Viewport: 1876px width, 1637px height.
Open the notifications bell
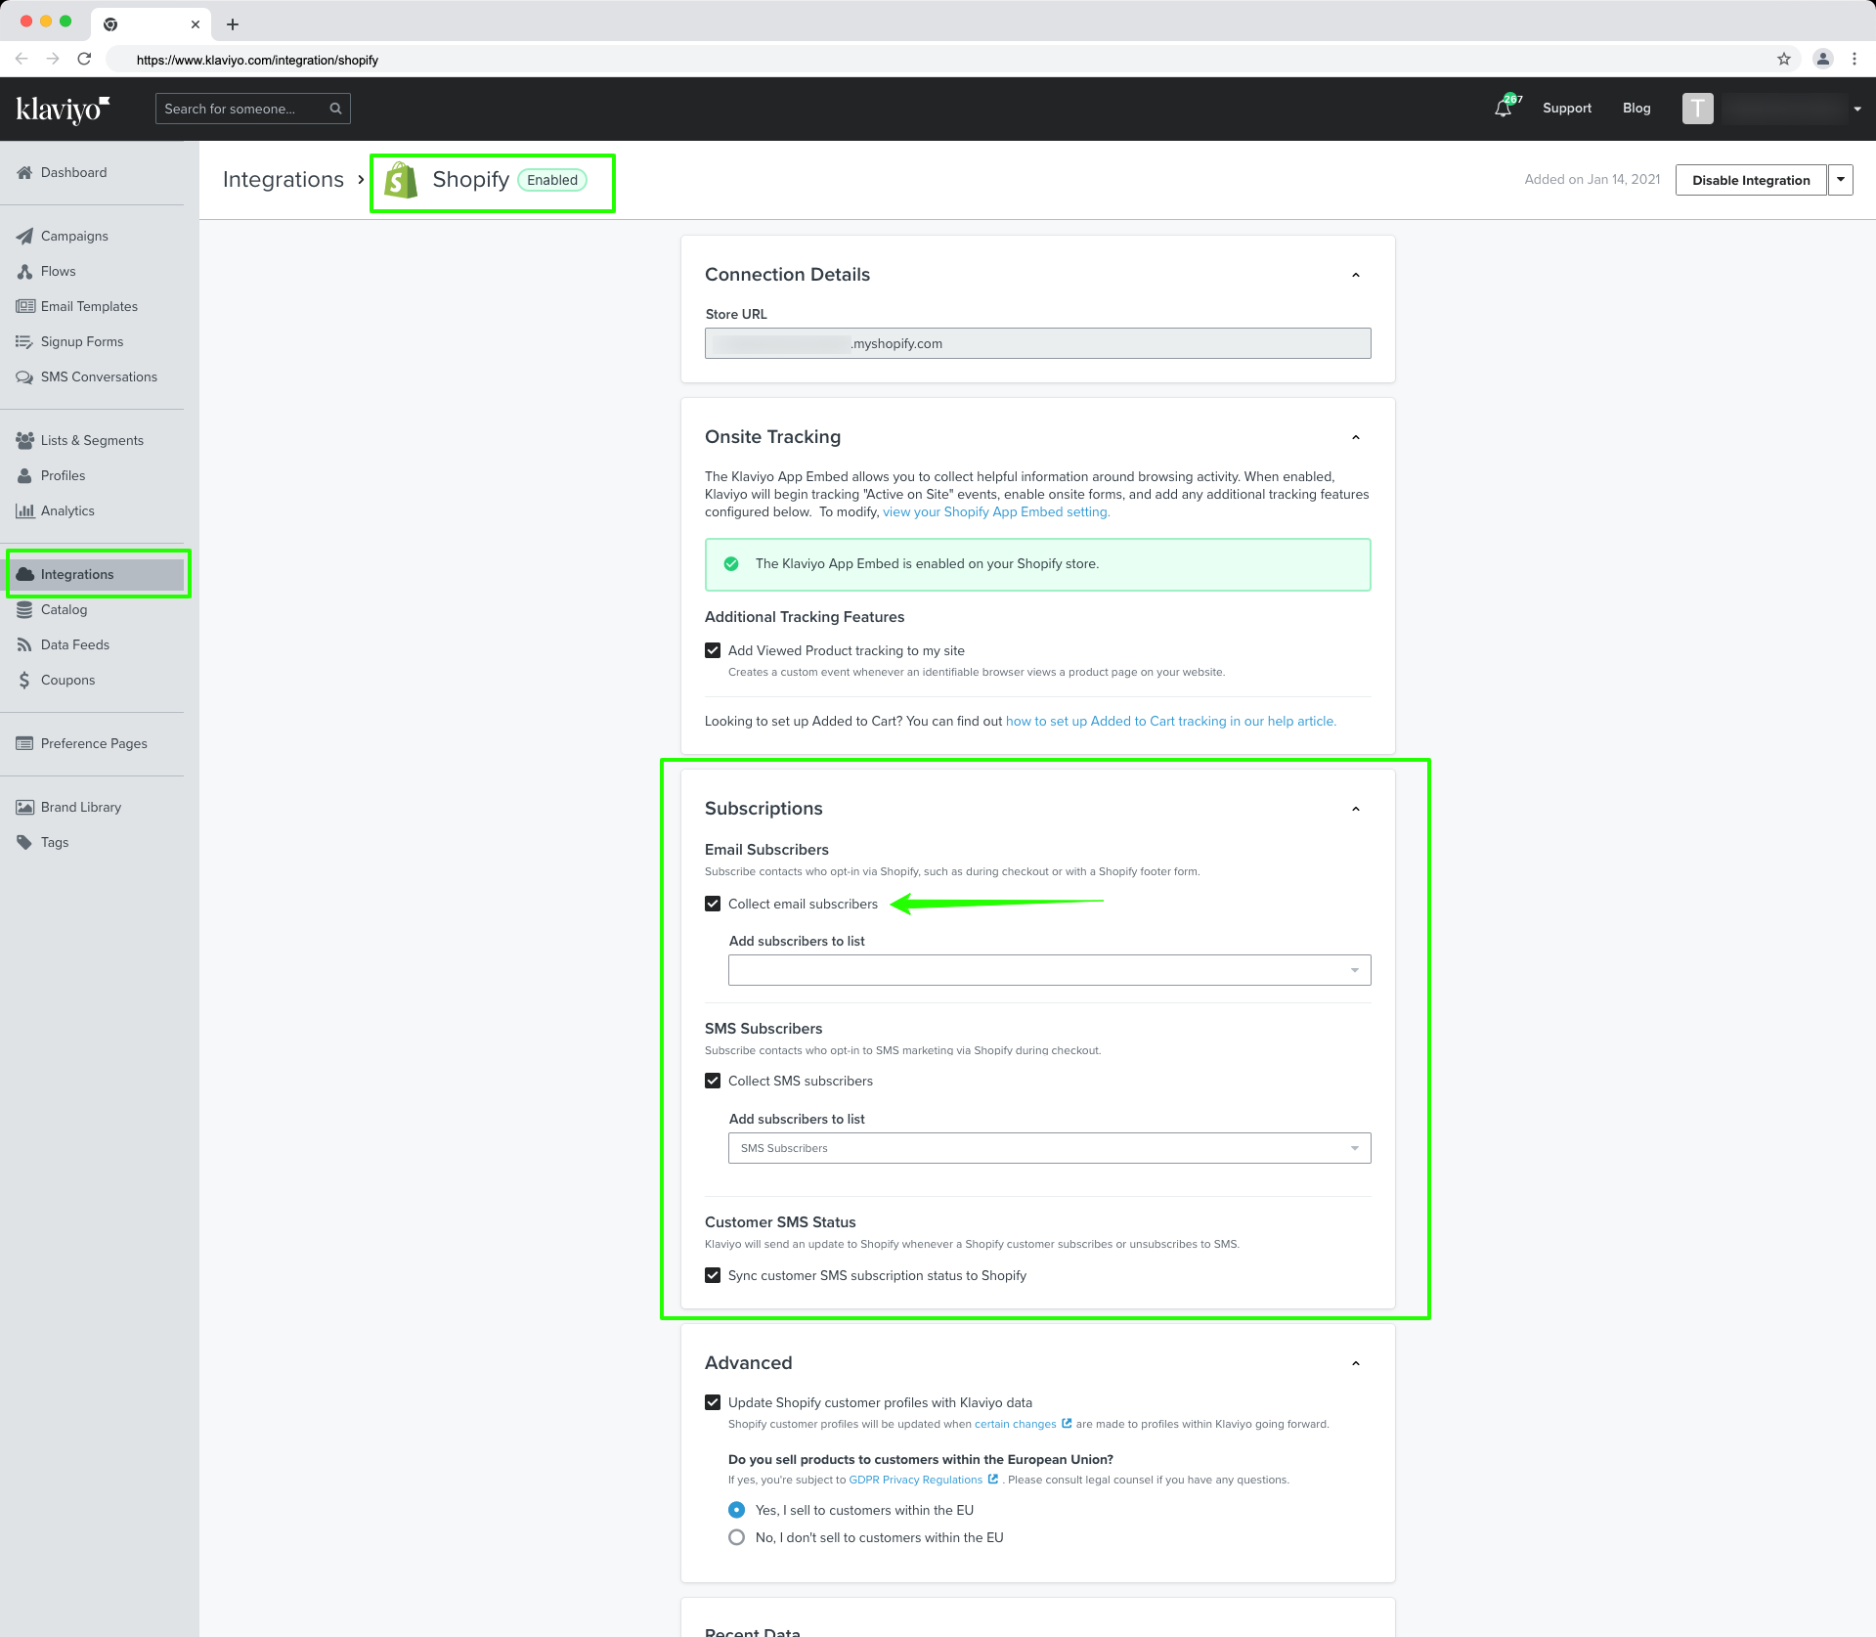(x=1504, y=109)
